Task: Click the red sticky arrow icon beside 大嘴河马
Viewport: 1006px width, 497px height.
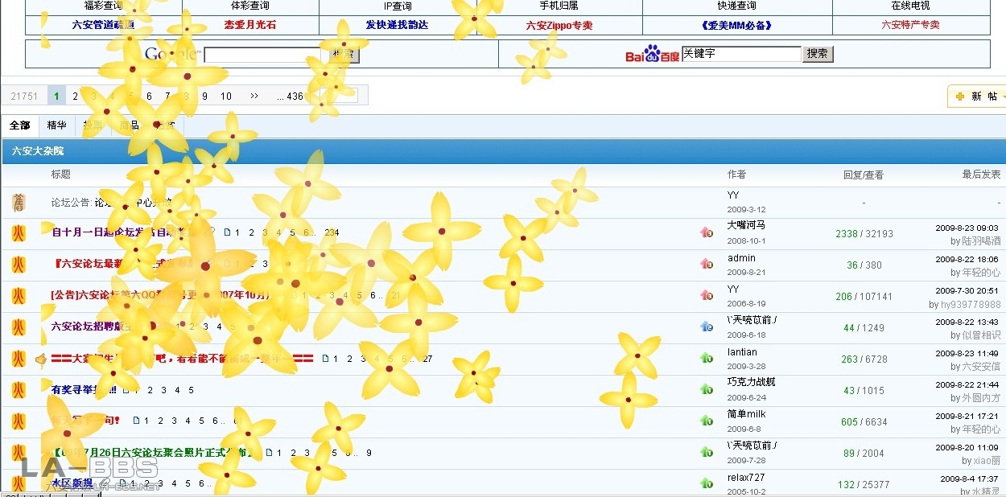Action: coord(707,233)
